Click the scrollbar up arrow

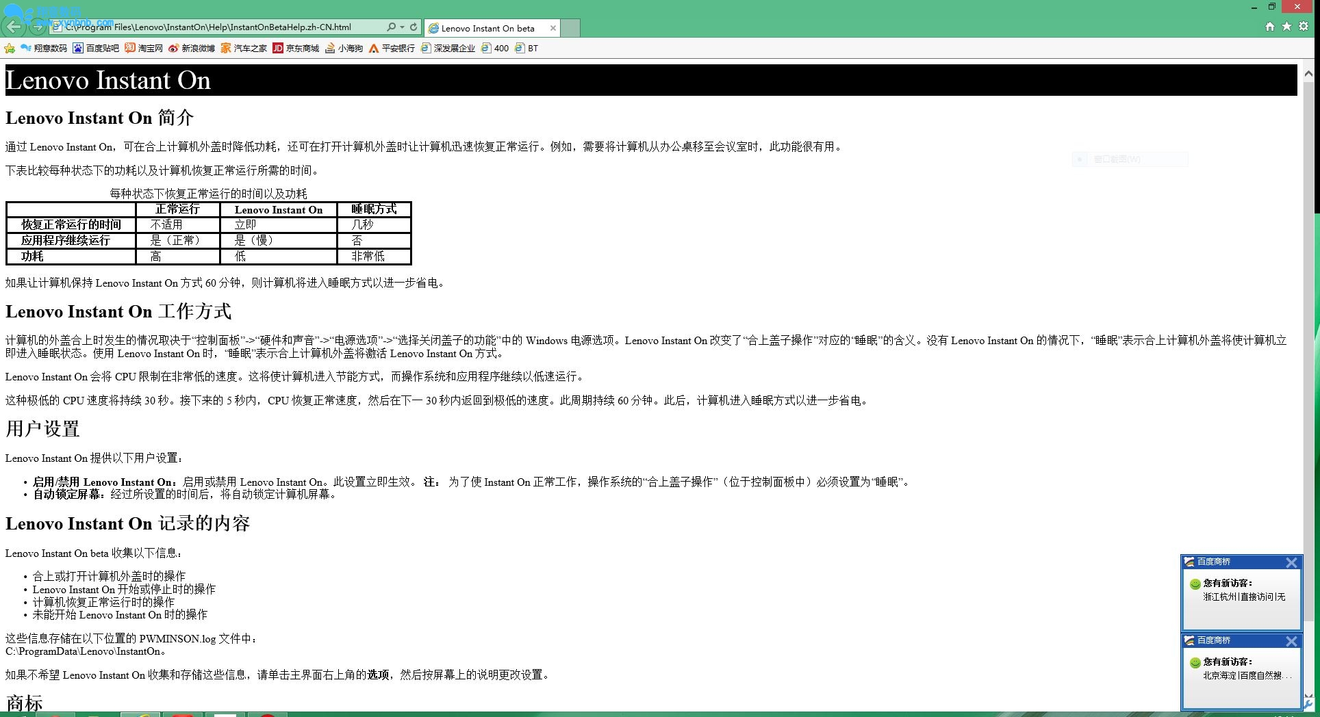click(1308, 73)
